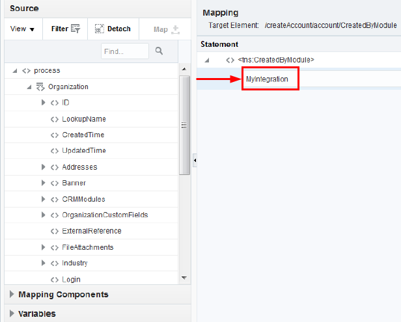Click the ID element icon
Image resolution: width=401 pixels, height=322 pixels.
[55, 103]
